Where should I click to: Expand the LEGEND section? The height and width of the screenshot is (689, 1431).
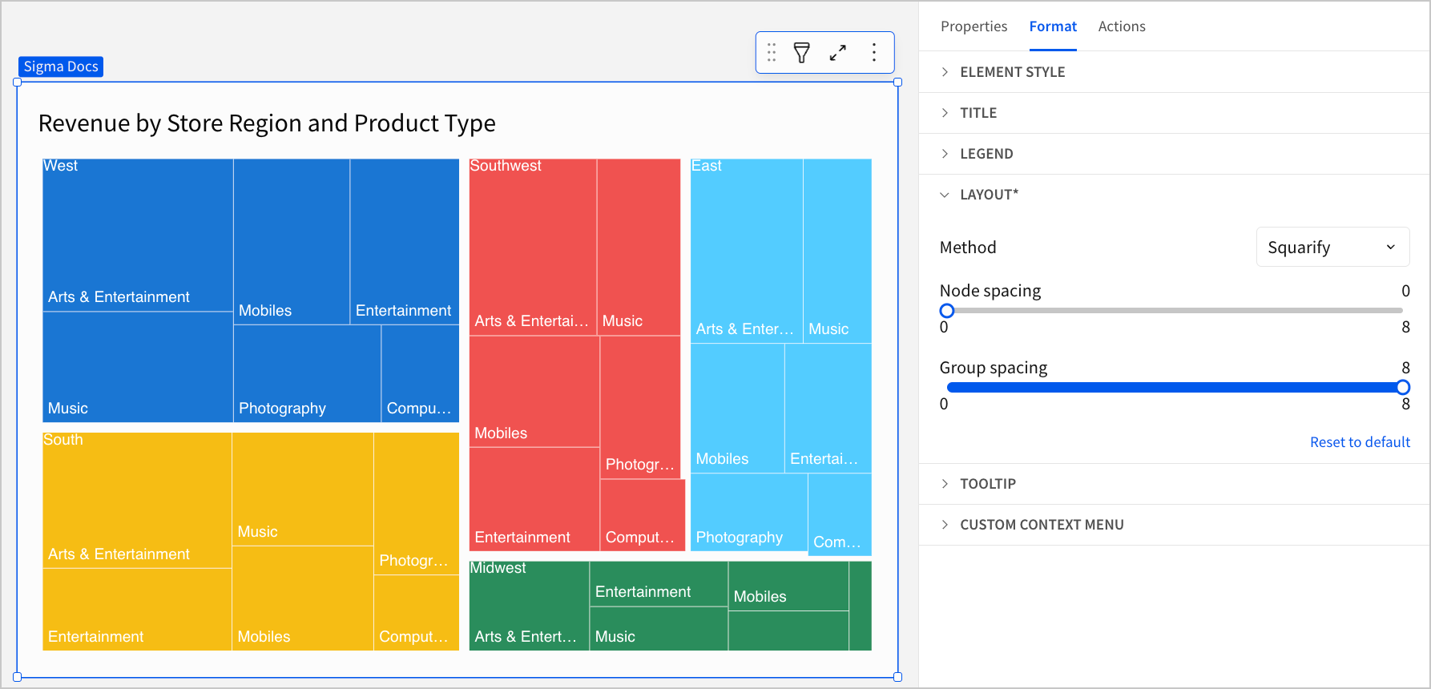[x=1175, y=154]
